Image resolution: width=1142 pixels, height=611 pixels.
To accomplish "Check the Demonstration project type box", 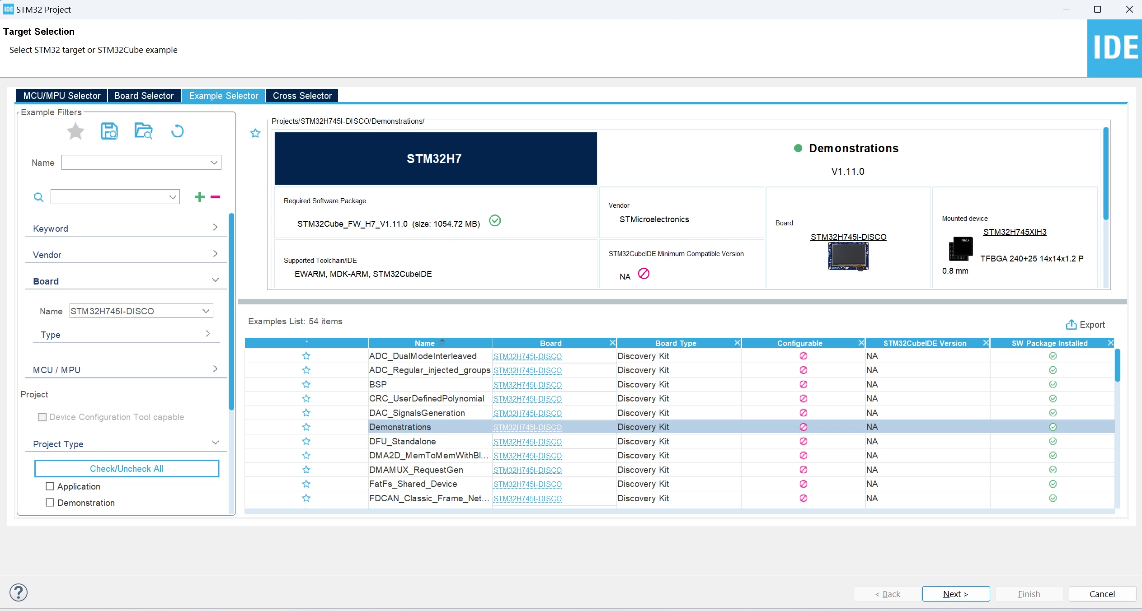I will coord(50,503).
